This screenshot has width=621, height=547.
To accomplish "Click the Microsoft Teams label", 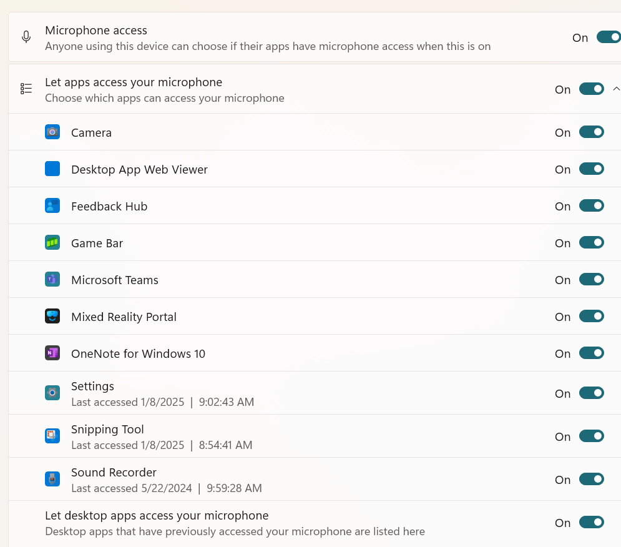I will (115, 280).
